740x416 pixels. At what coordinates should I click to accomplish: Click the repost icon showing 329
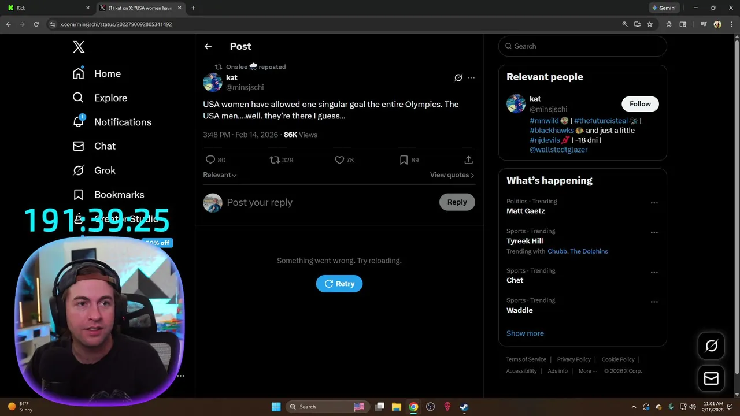tap(275, 160)
